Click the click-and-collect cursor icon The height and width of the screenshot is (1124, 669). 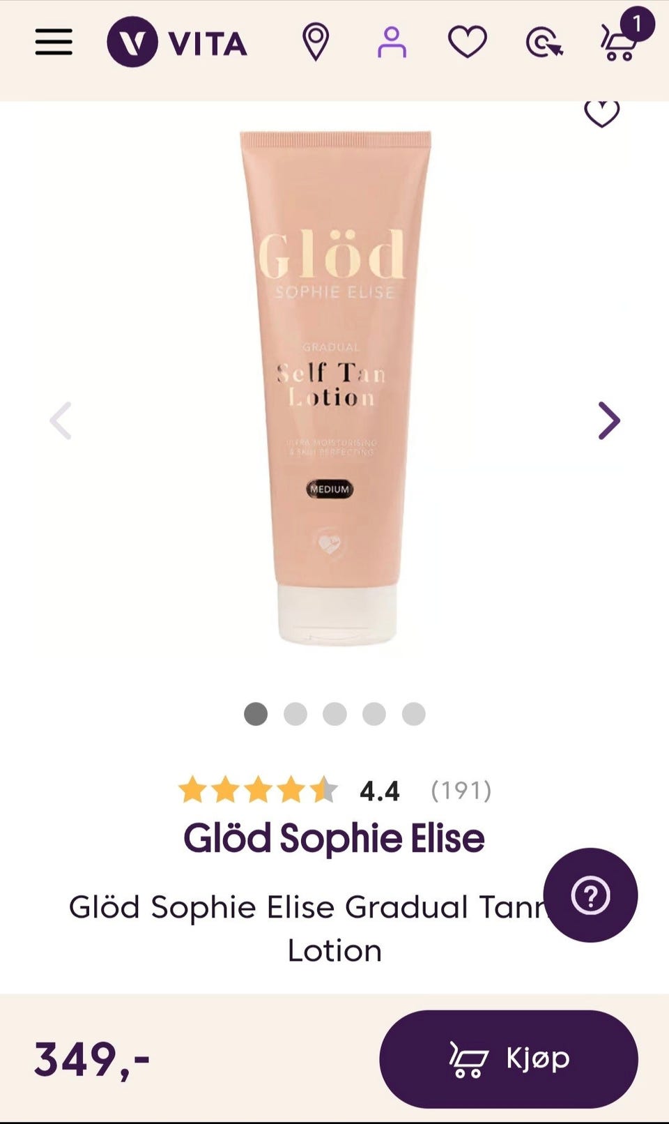(544, 43)
